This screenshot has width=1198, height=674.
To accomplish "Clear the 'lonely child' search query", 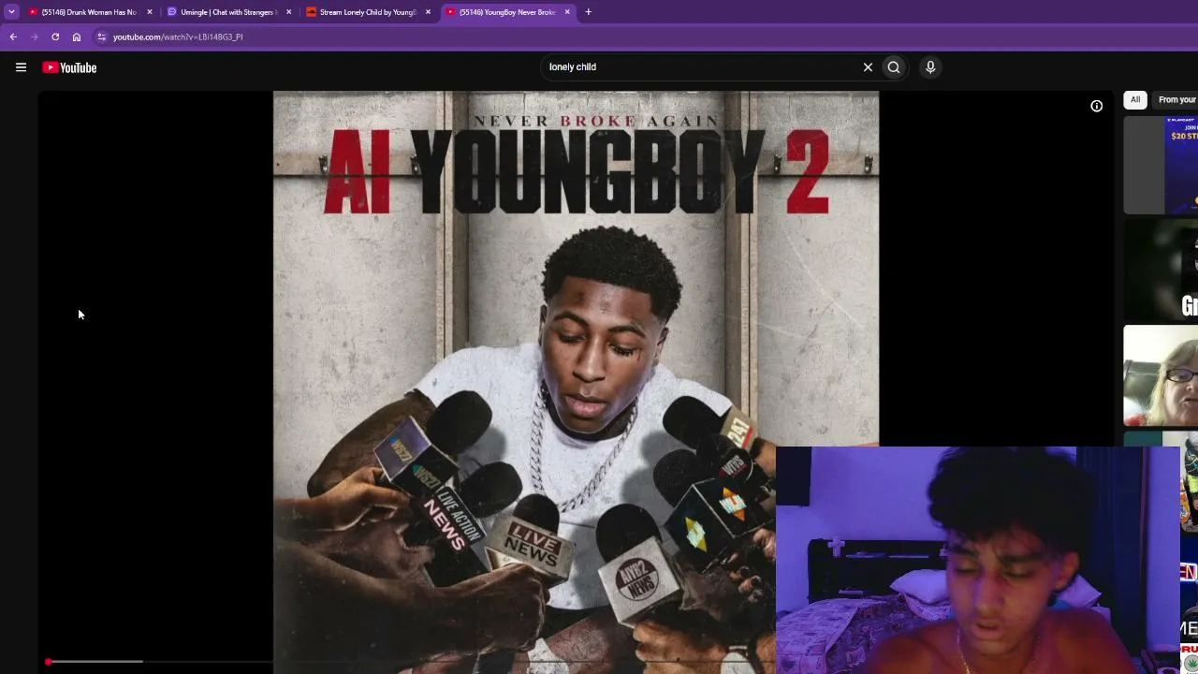I will [868, 67].
